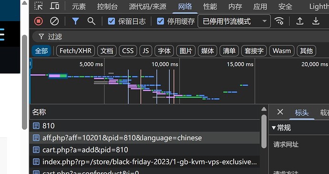The image size is (329, 174).
Task: Stop recording network log
Action: (x=38, y=21)
